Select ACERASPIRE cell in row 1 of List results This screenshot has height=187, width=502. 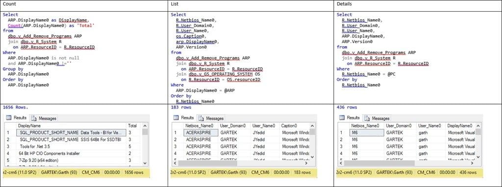201,132
